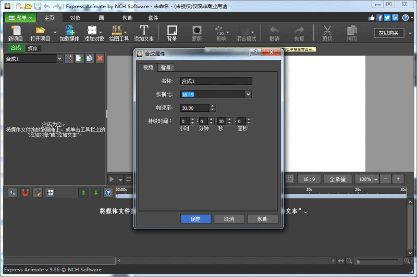
Task: Click the split-at-cursor icon above timeline
Action: [50, 192]
